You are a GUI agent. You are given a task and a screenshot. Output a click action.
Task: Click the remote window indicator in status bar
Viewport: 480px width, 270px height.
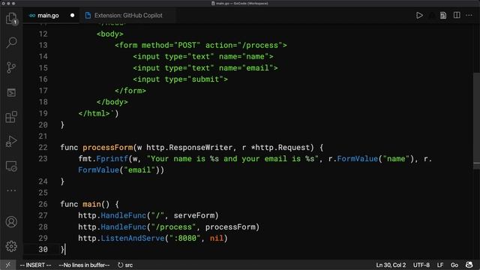[x=8, y=265]
